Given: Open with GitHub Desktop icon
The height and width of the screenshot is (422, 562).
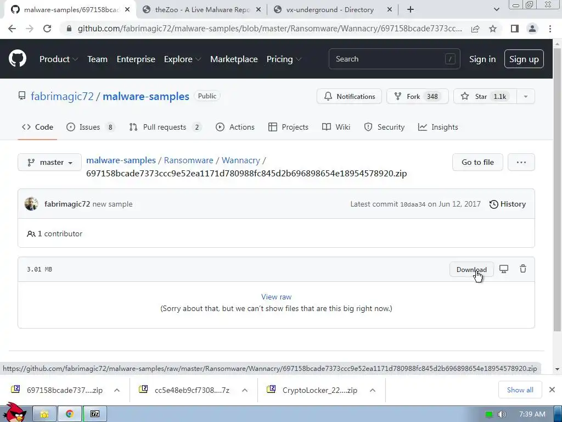Looking at the screenshot, I should click(504, 269).
